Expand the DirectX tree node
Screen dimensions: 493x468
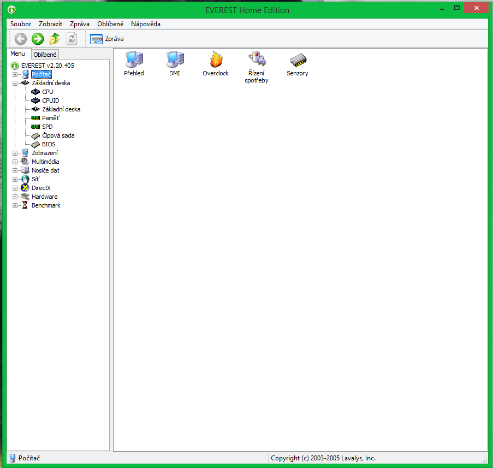tap(15, 188)
